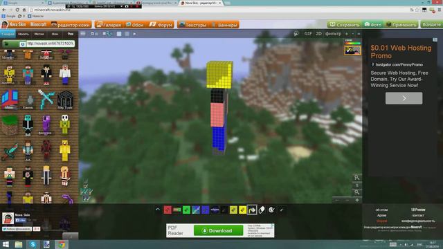Open the Рем tab
Image resolution: width=443 pixels, height=249 pixels.
tap(71, 34)
